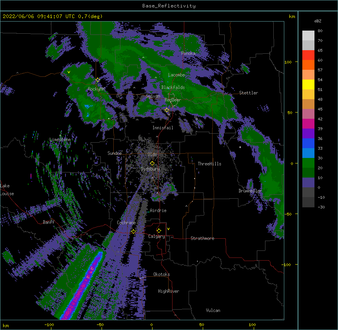Pick the green 20-30 dBZ legend swatch
Screen dimensions: 338x330
tap(308, 163)
